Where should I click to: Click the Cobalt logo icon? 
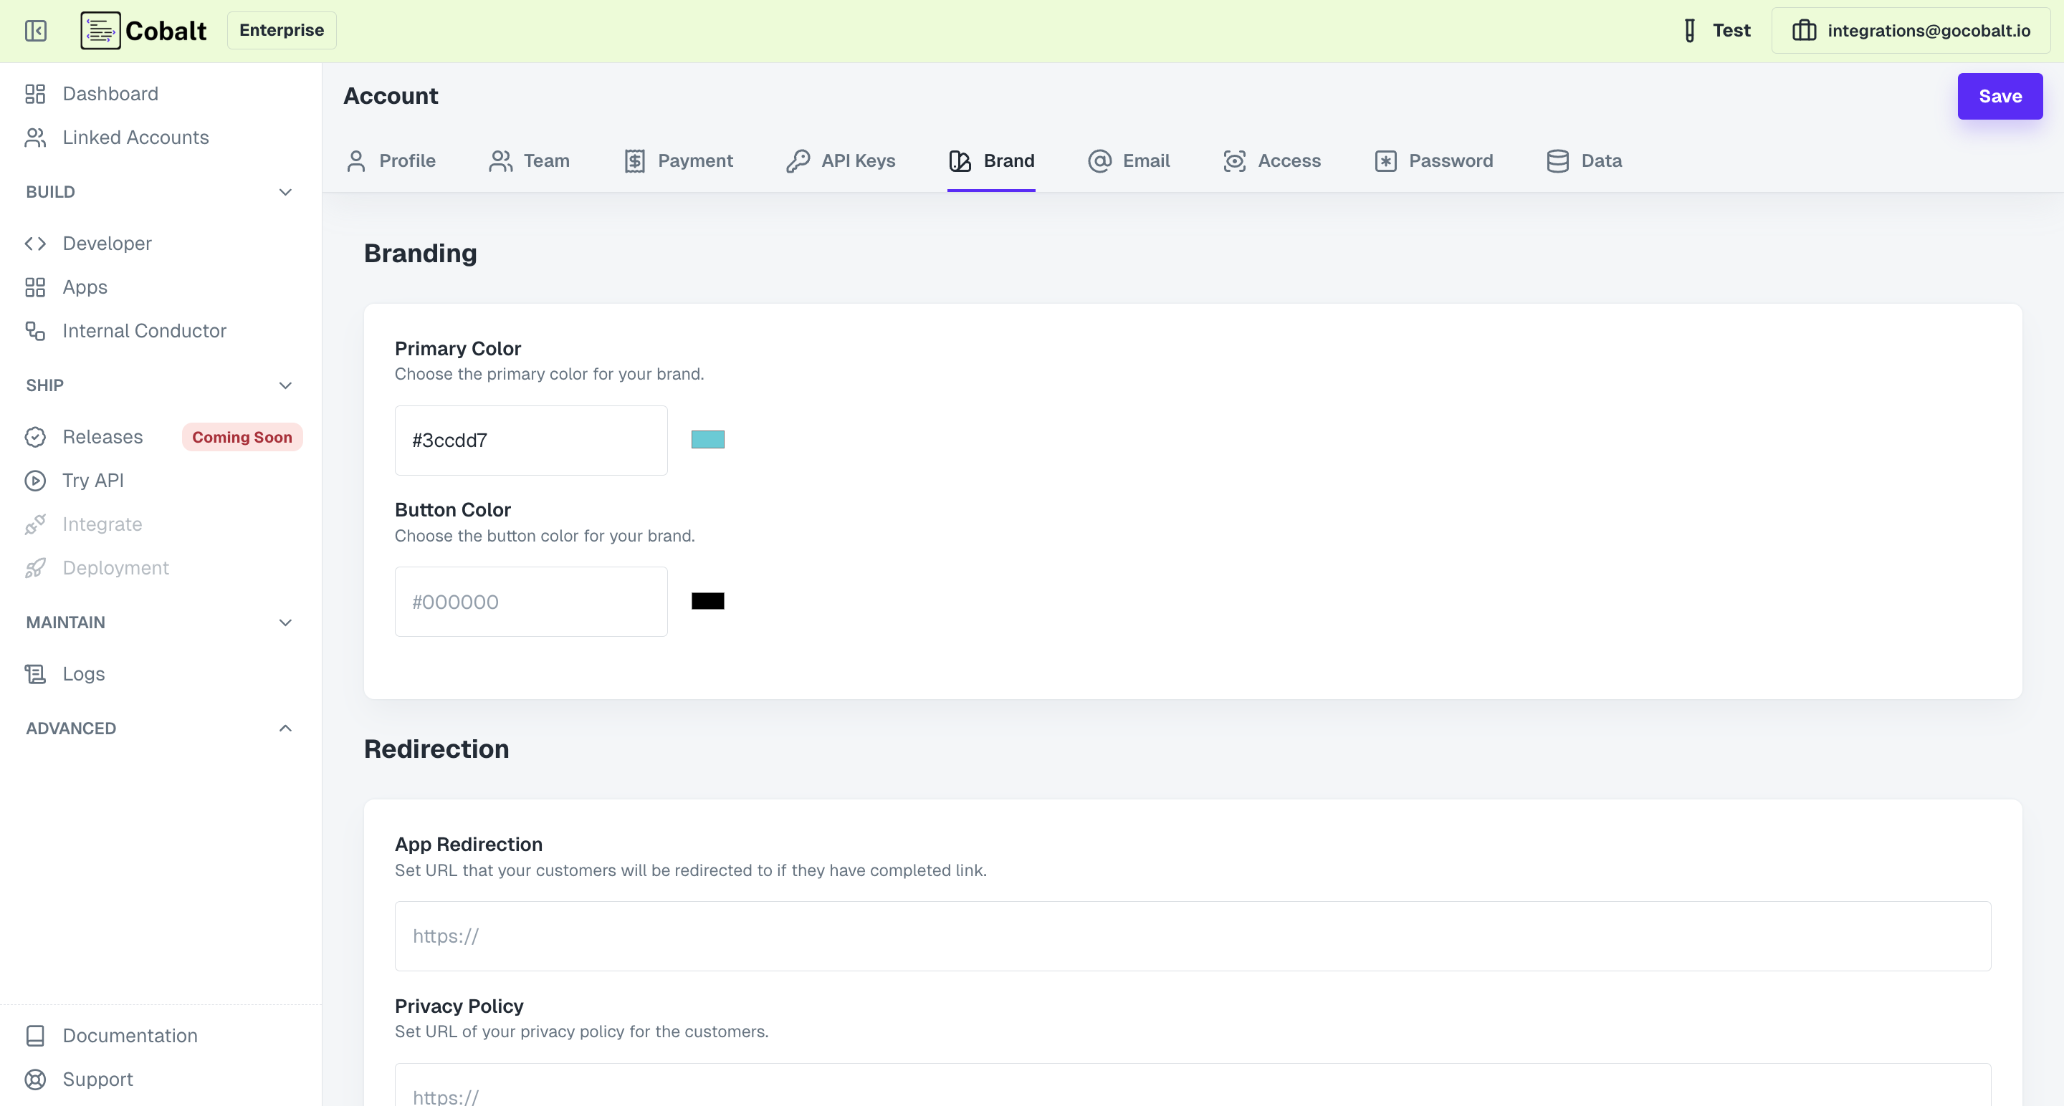coord(100,30)
